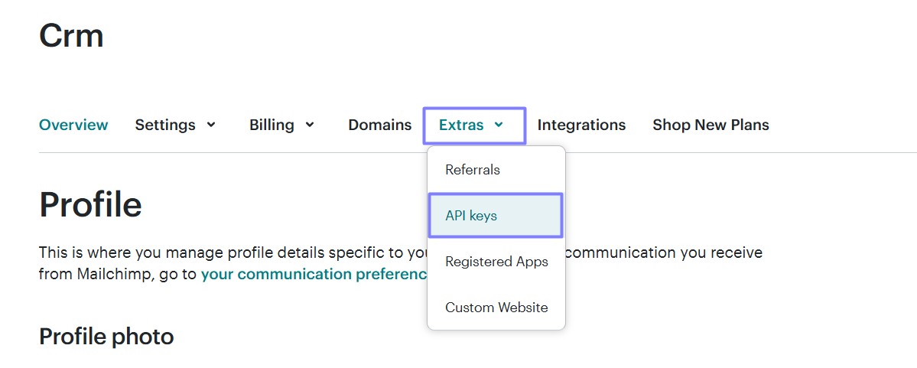This screenshot has height=368, width=917.
Task: Click the Crm account name heading
Action: point(71,35)
